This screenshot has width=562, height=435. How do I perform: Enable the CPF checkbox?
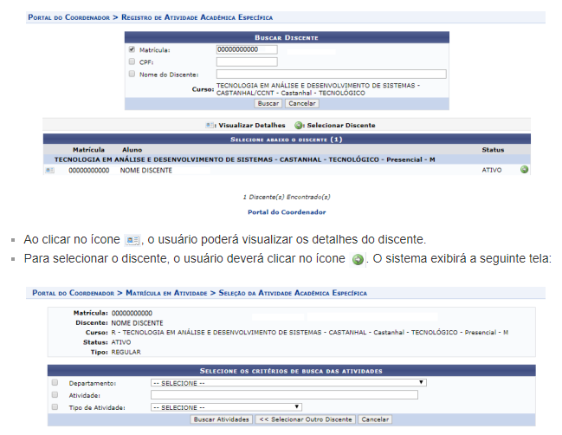[132, 62]
